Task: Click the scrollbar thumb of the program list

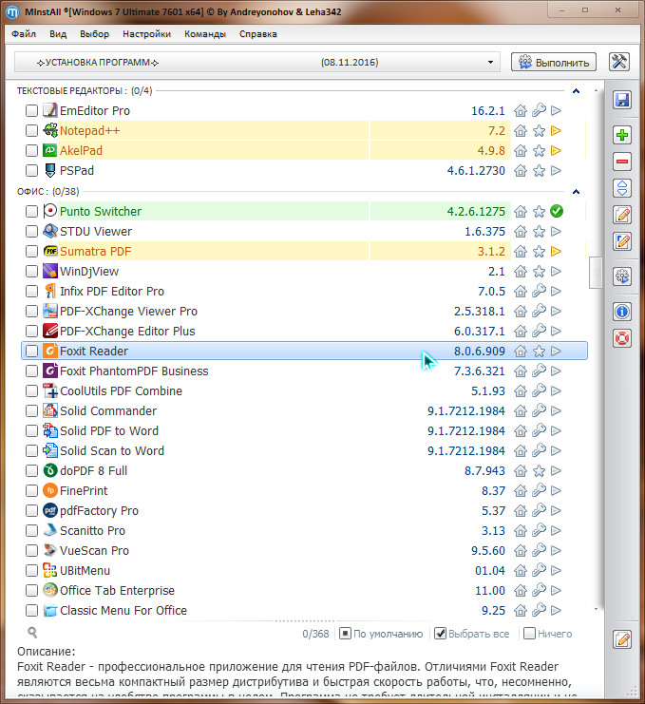Action: [596, 272]
